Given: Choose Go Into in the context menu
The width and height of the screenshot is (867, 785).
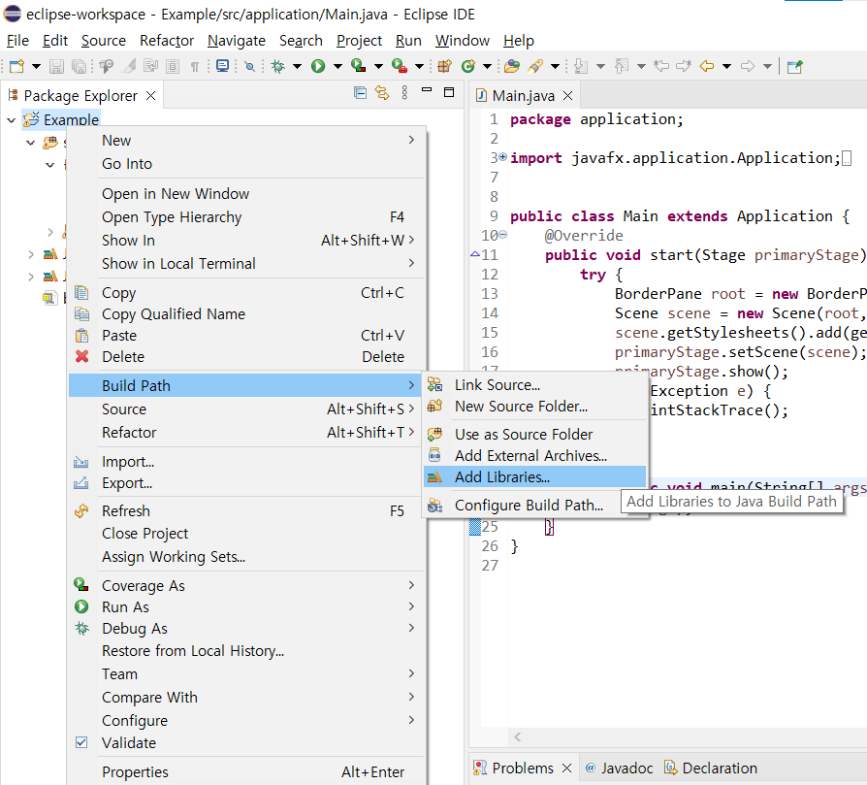Looking at the screenshot, I should 246,164.
